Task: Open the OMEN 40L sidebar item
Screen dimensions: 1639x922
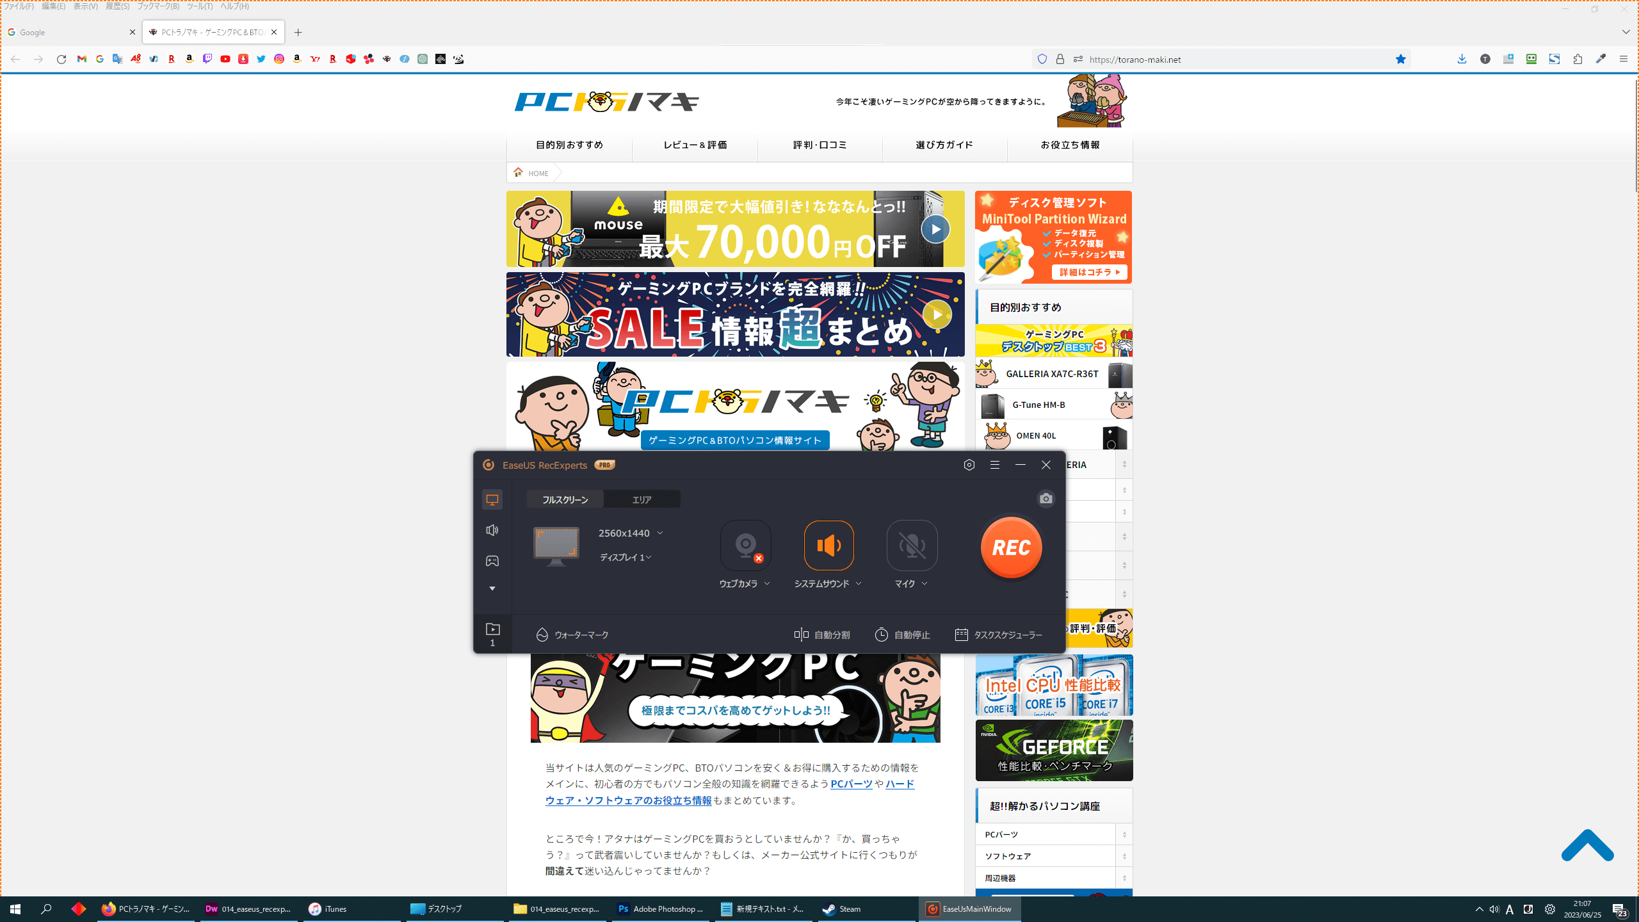Action: tap(1054, 435)
